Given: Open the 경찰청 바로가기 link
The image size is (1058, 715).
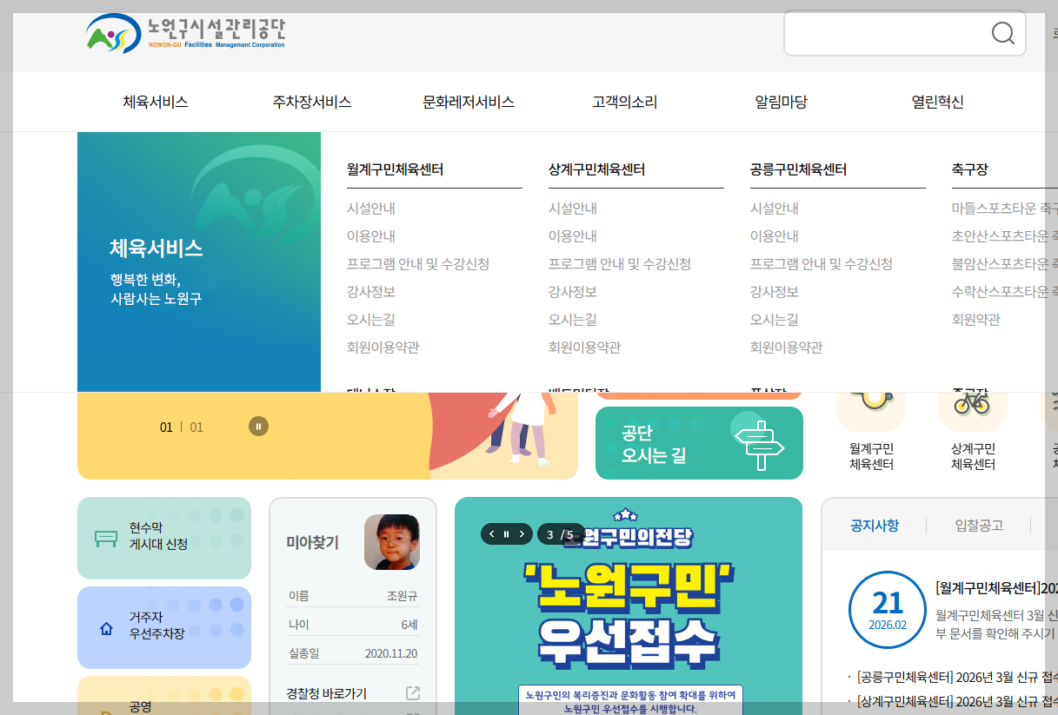Looking at the screenshot, I should coord(327,693).
